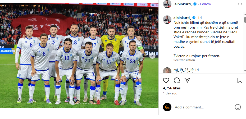
Task: Click the mj_19_23_19 commenter avatar
Action: 167,71
